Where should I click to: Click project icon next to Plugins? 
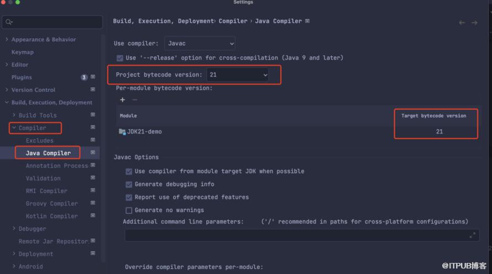pyautogui.click(x=93, y=77)
